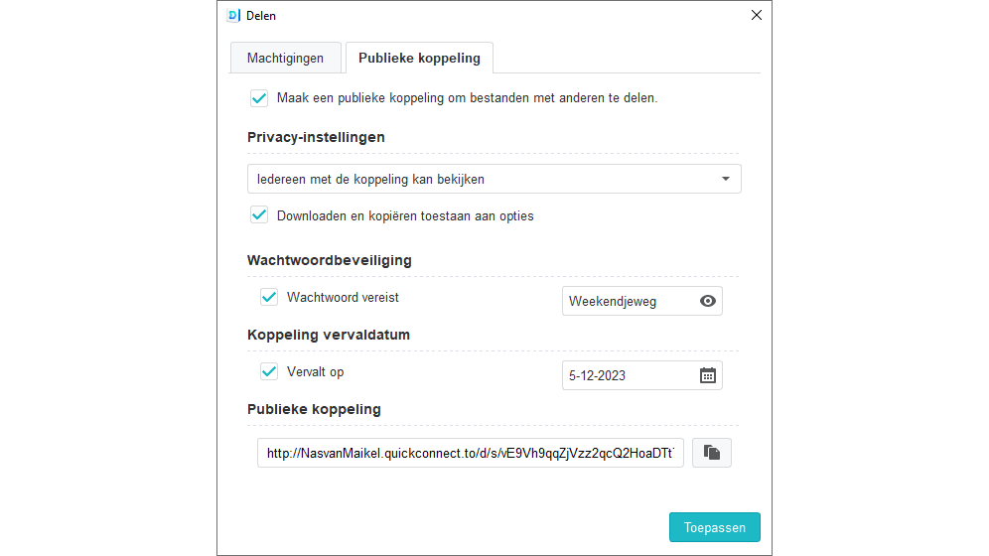The height and width of the screenshot is (556, 989).
Task: Show password with the eye icon
Action: point(708,301)
